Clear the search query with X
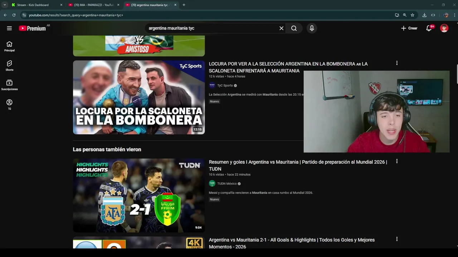 pyautogui.click(x=281, y=28)
